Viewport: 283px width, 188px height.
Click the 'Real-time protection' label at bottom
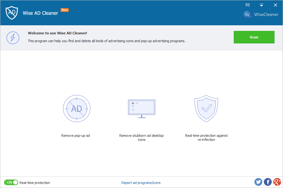(35, 183)
